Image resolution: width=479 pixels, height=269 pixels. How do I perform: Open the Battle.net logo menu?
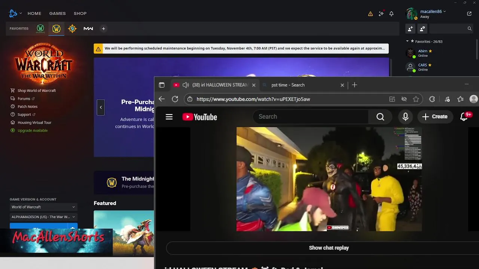point(13,13)
